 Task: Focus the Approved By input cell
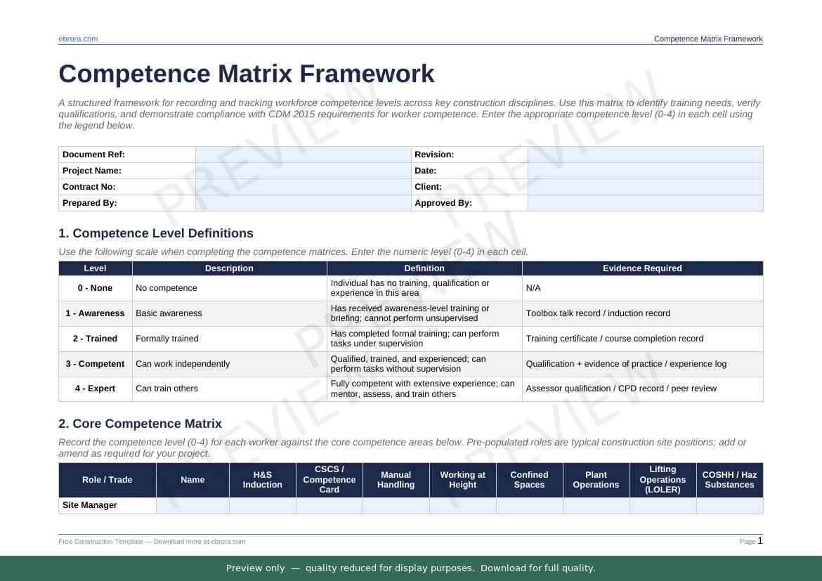point(645,203)
